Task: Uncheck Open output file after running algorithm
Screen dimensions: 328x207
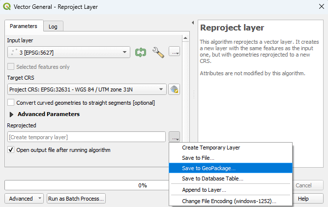Action: (11, 150)
